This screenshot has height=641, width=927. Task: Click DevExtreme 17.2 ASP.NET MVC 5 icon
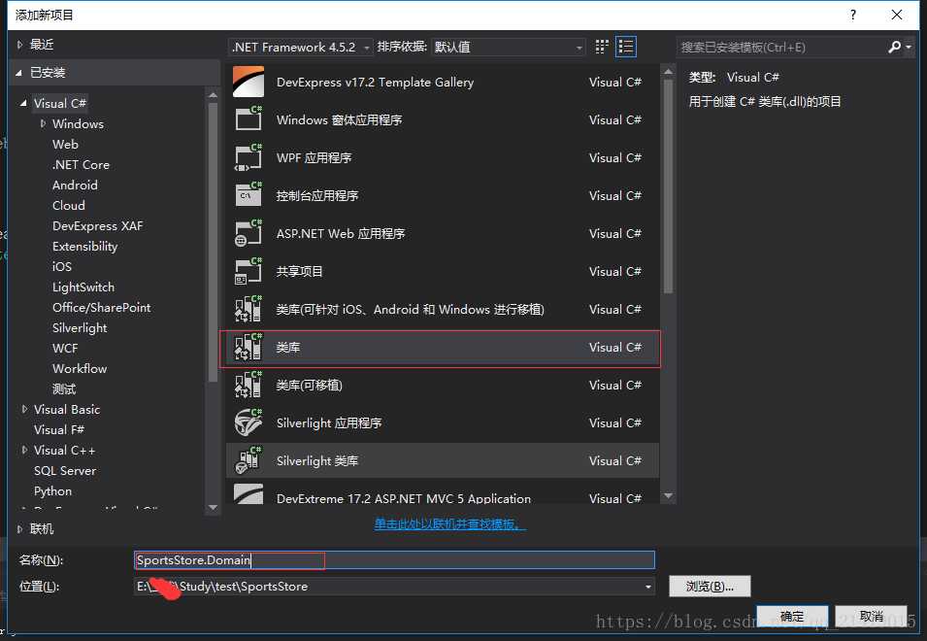click(248, 493)
